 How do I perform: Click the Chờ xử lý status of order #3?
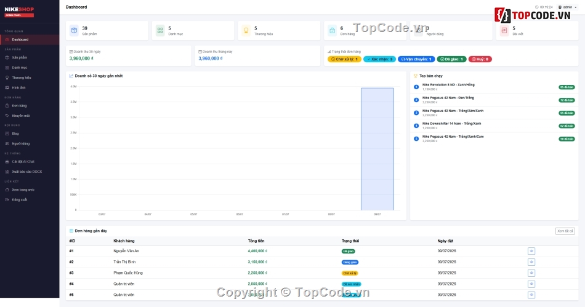pyautogui.click(x=350, y=273)
